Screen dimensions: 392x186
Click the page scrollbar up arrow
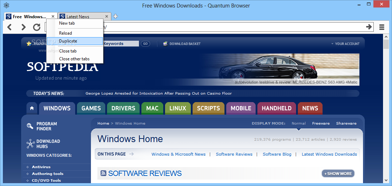(386, 37)
